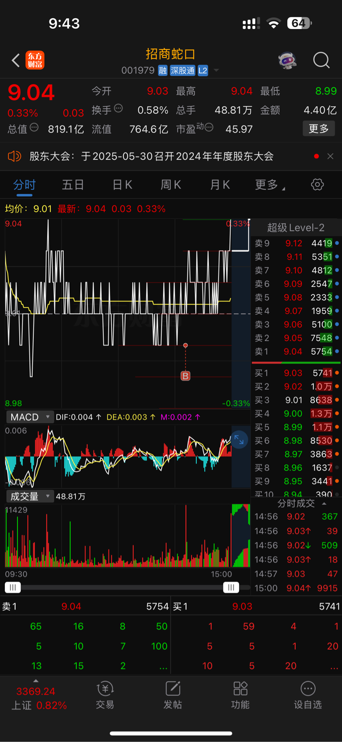This screenshot has height=742, width=342.
Task: Tap the 买1 9.03 5741 queue header
Action: (256, 607)
